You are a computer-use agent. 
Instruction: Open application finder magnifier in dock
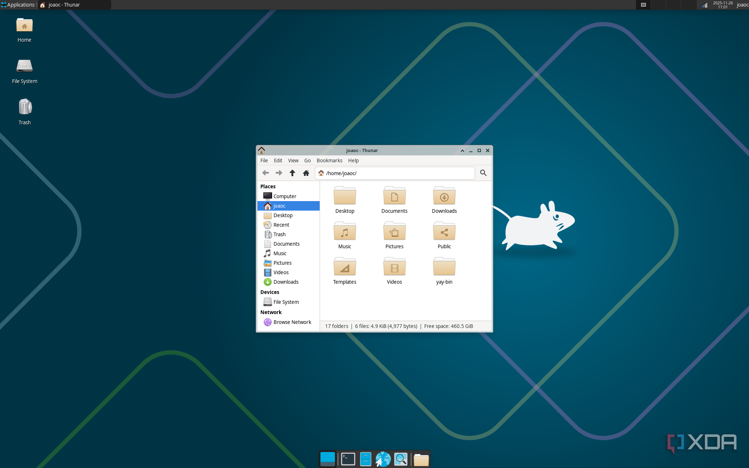401,459
